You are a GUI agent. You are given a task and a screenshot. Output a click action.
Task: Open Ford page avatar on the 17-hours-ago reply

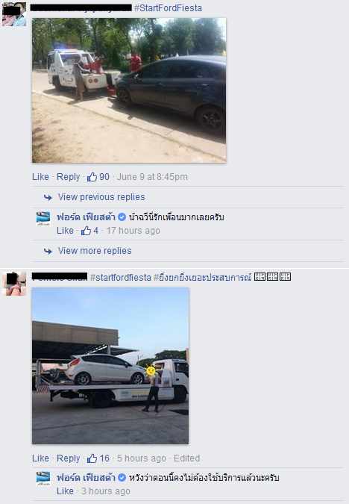point(43,219)
